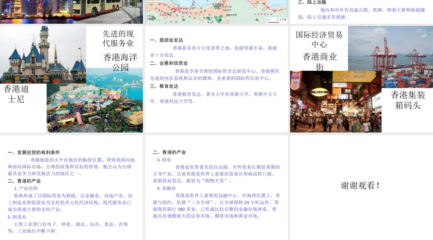Click heading 三、陆上运输
The width and height of the screenshot is (433, 240).
pyautogui.click(x=312, y=2)
